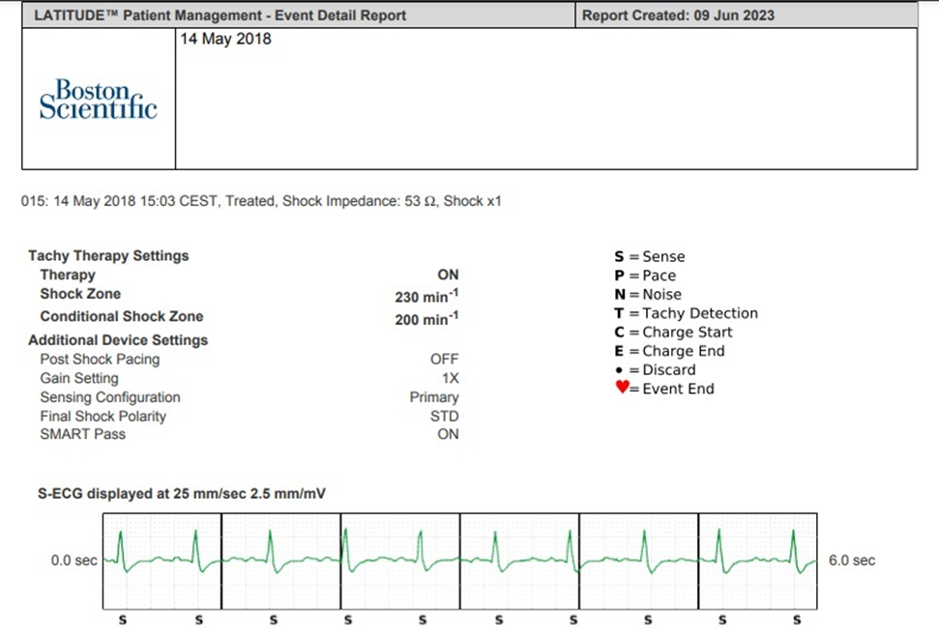939x640 pixels.
Task: Open the Sensing Configuration Primary value
Action: pos(434,397)
